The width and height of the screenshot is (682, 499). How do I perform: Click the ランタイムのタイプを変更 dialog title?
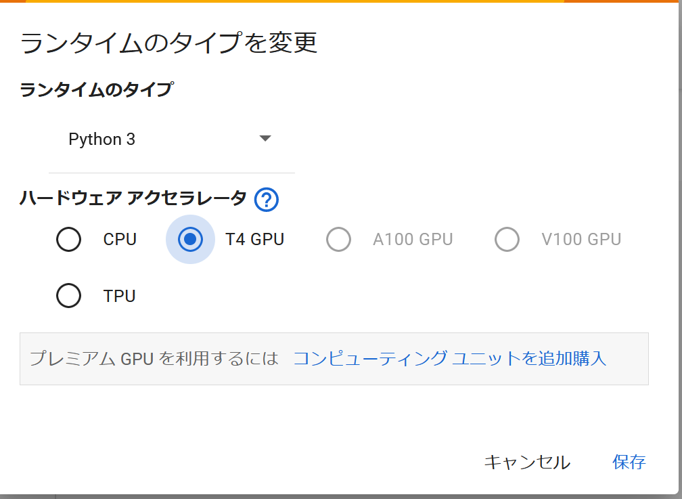click(168, 42)
